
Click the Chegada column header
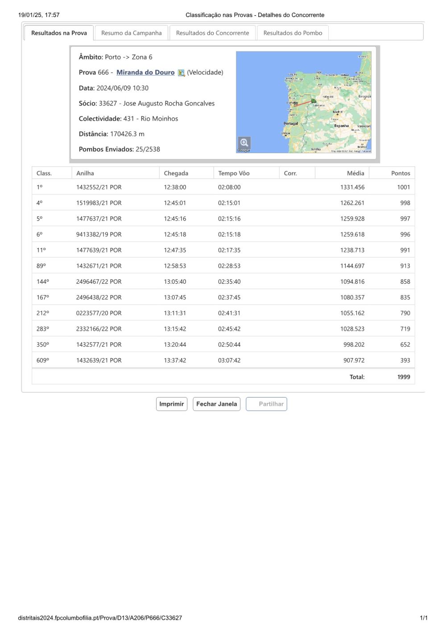tap(176, 173)
